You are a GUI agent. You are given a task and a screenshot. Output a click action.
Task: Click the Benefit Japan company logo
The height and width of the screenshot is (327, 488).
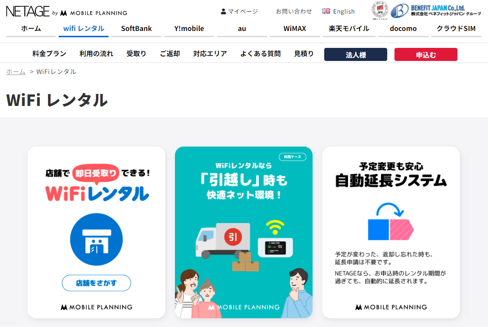[436, 11]
